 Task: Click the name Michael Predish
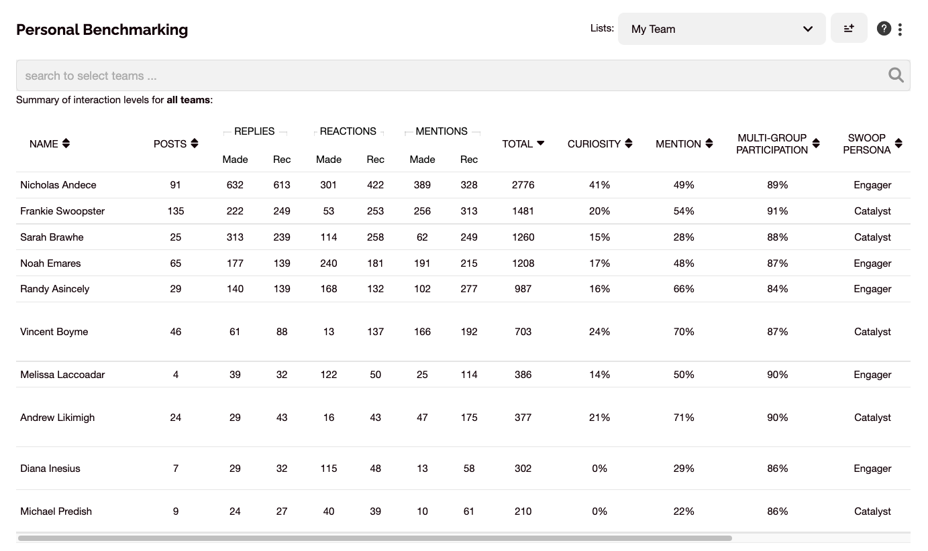[x=56, y=511]
